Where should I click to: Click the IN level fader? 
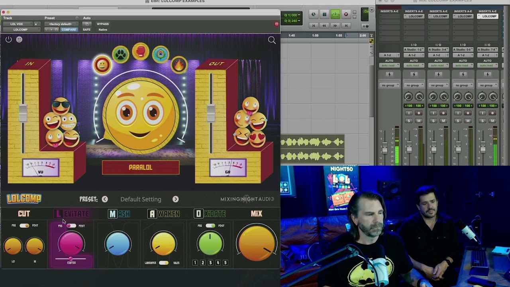click(23, 113)
